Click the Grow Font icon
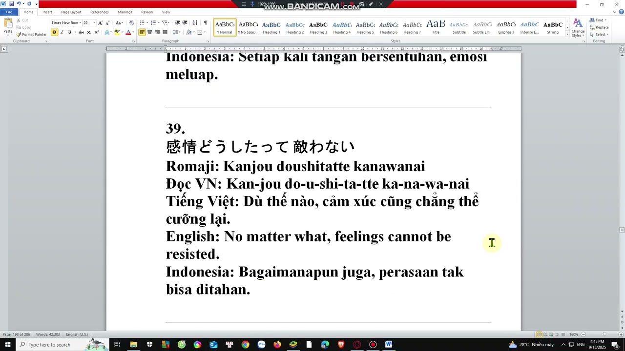 pos(100,23)
